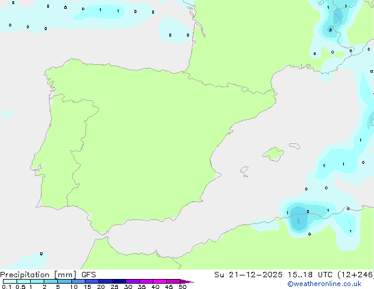Click the "5" legend scale label

coord(58,287)
